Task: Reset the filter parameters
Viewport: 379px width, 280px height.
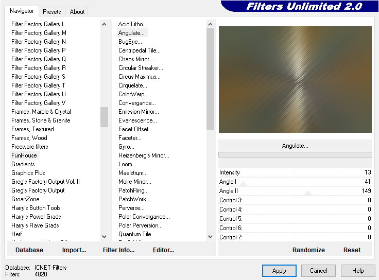Action: point(352,250)
